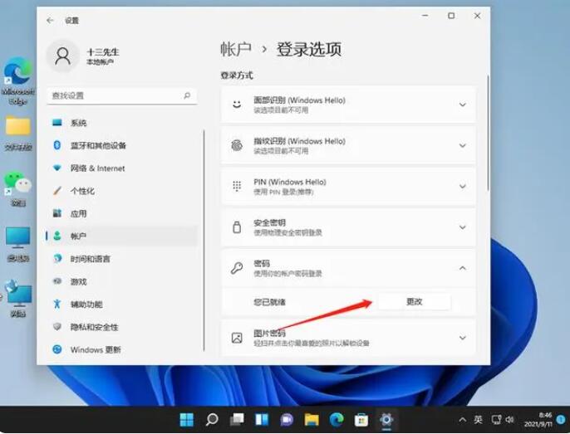Click 帐户 in the breadcrumb header
This screenshot has height=434, width=570.
pyautogui.click(x=236, y=50)
